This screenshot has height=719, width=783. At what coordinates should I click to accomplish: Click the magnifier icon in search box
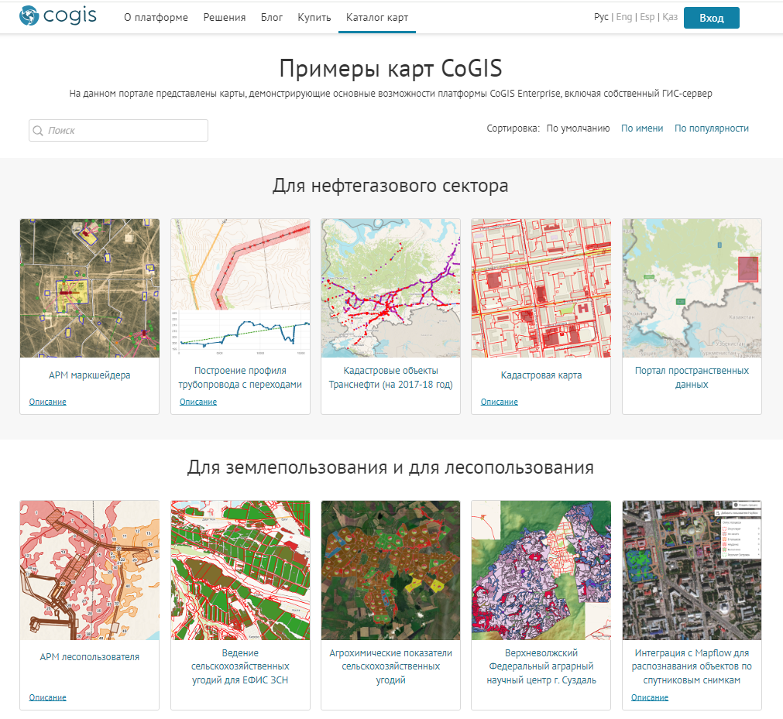pos(37,131)
